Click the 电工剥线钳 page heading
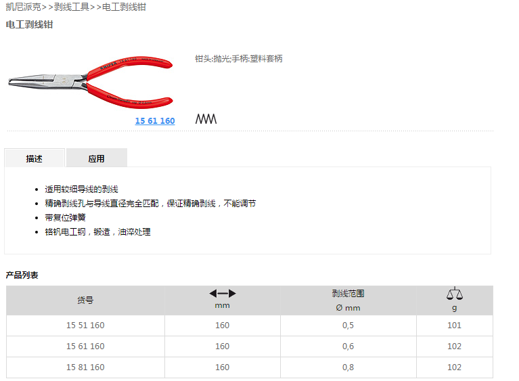This screenshot has height=381, width=519. (x=30, y=24)
